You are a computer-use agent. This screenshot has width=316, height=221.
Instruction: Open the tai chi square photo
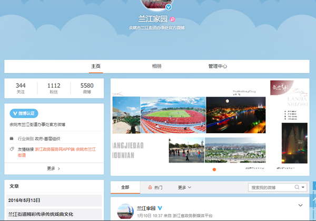pyautogui.click(x=186, y=150)
